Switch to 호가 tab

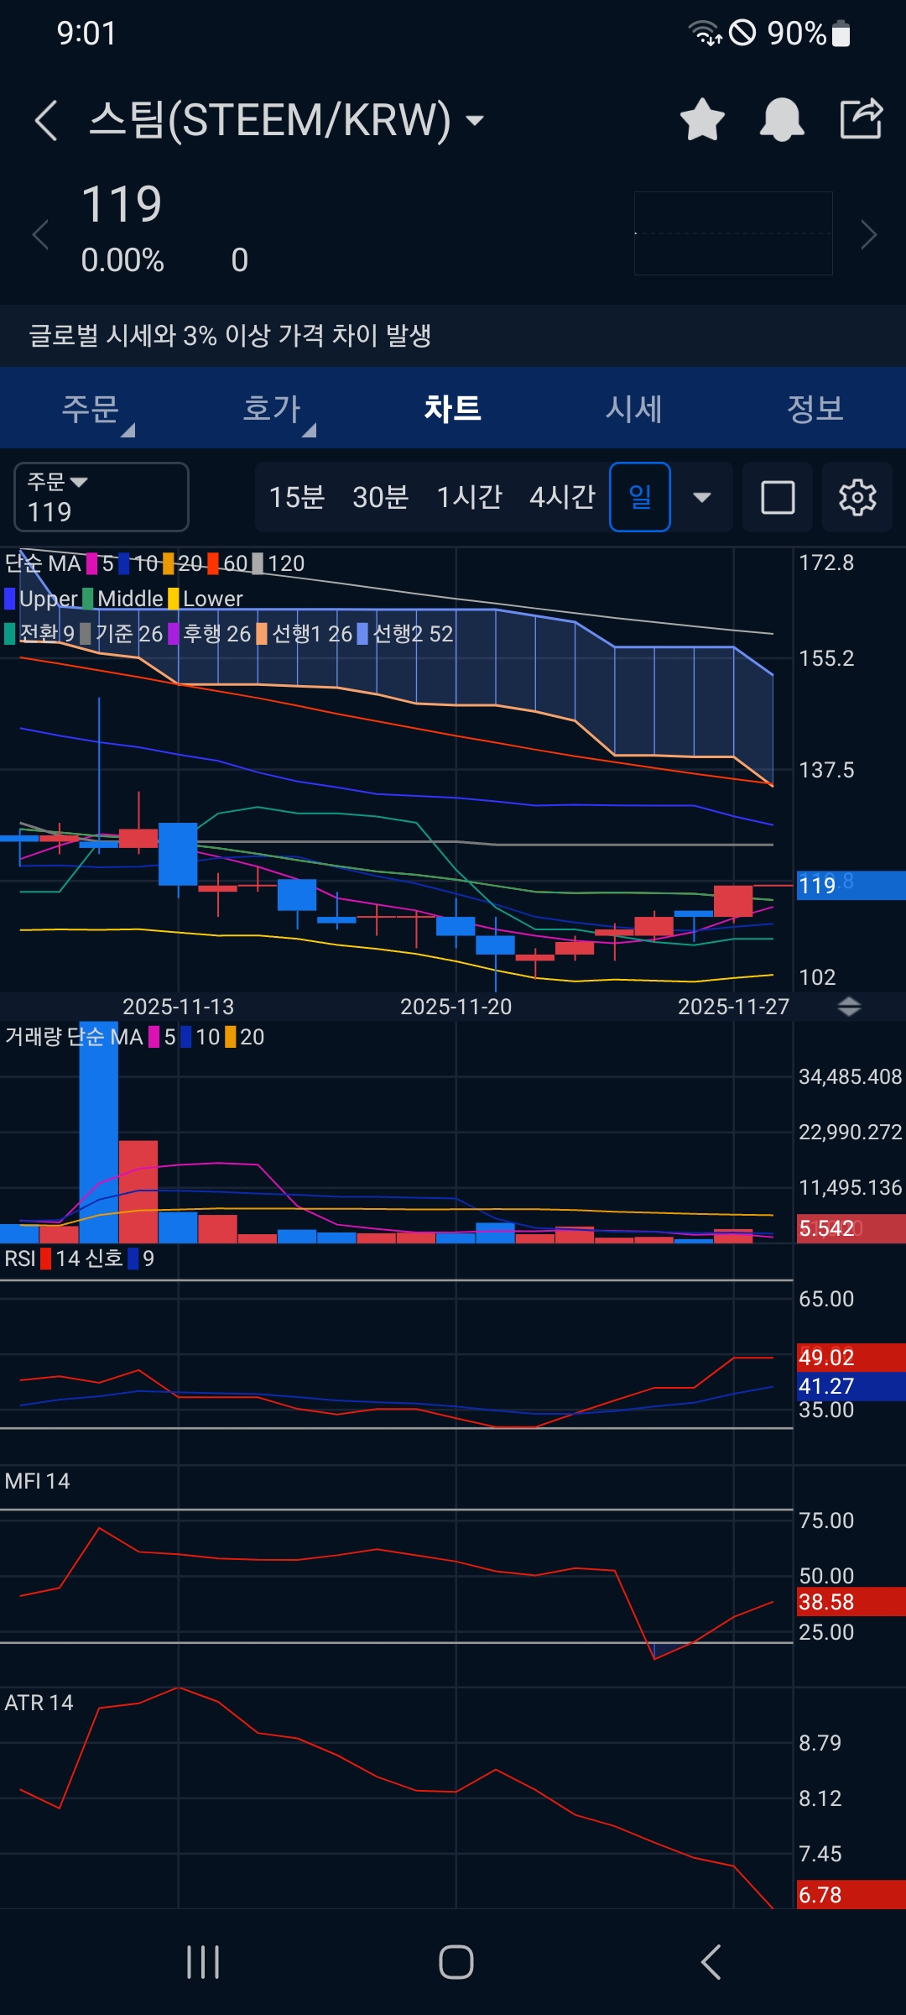pyautogui.click(x=272, y=409)
